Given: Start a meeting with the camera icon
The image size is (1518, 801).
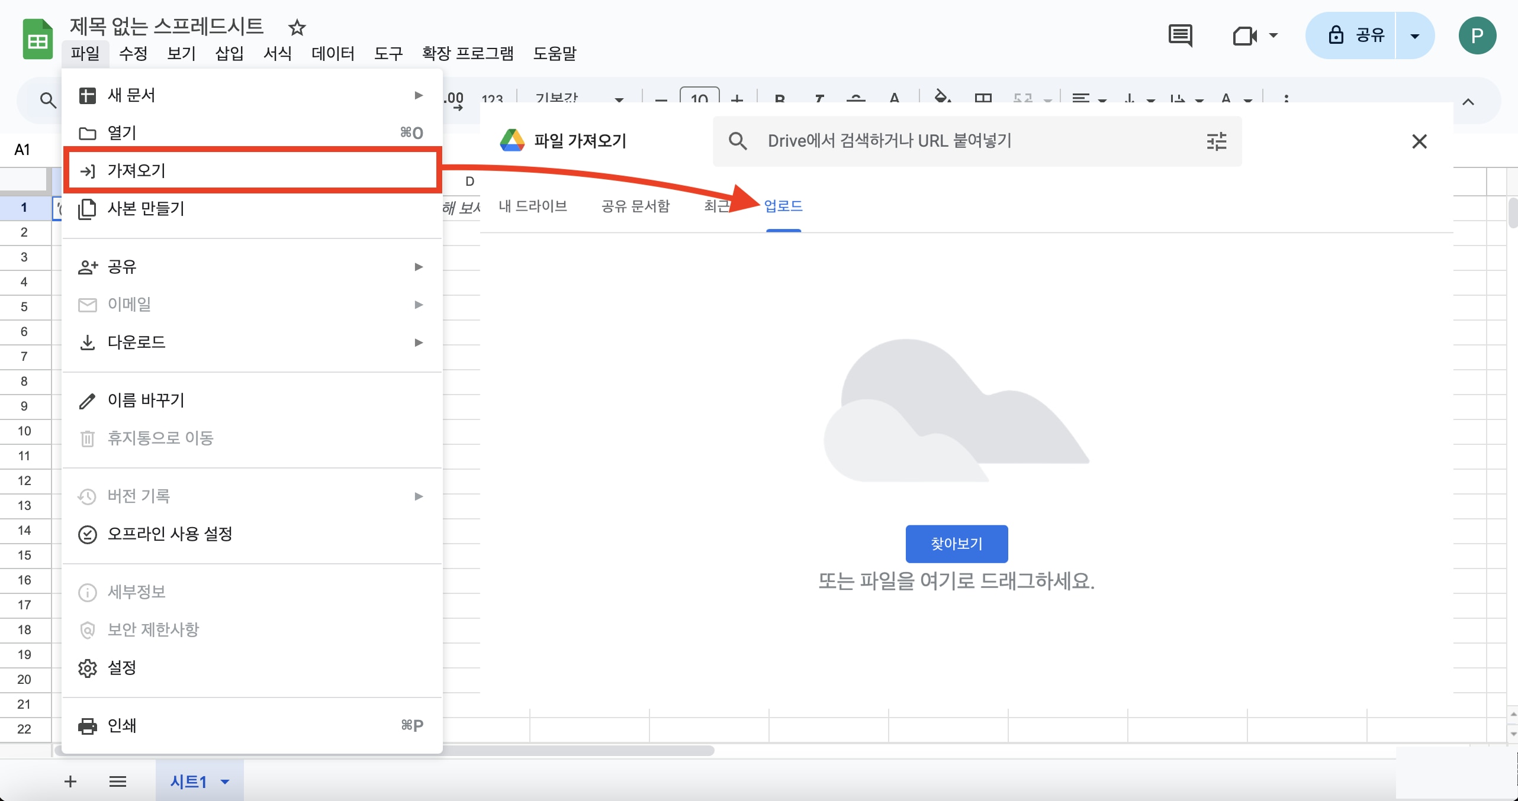Looking at the screenshot, I should 1245,36.
